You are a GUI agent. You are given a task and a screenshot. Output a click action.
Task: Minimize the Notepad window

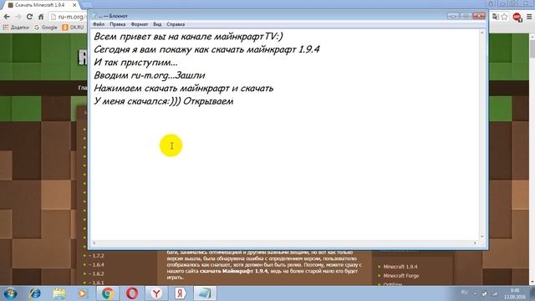453,16
